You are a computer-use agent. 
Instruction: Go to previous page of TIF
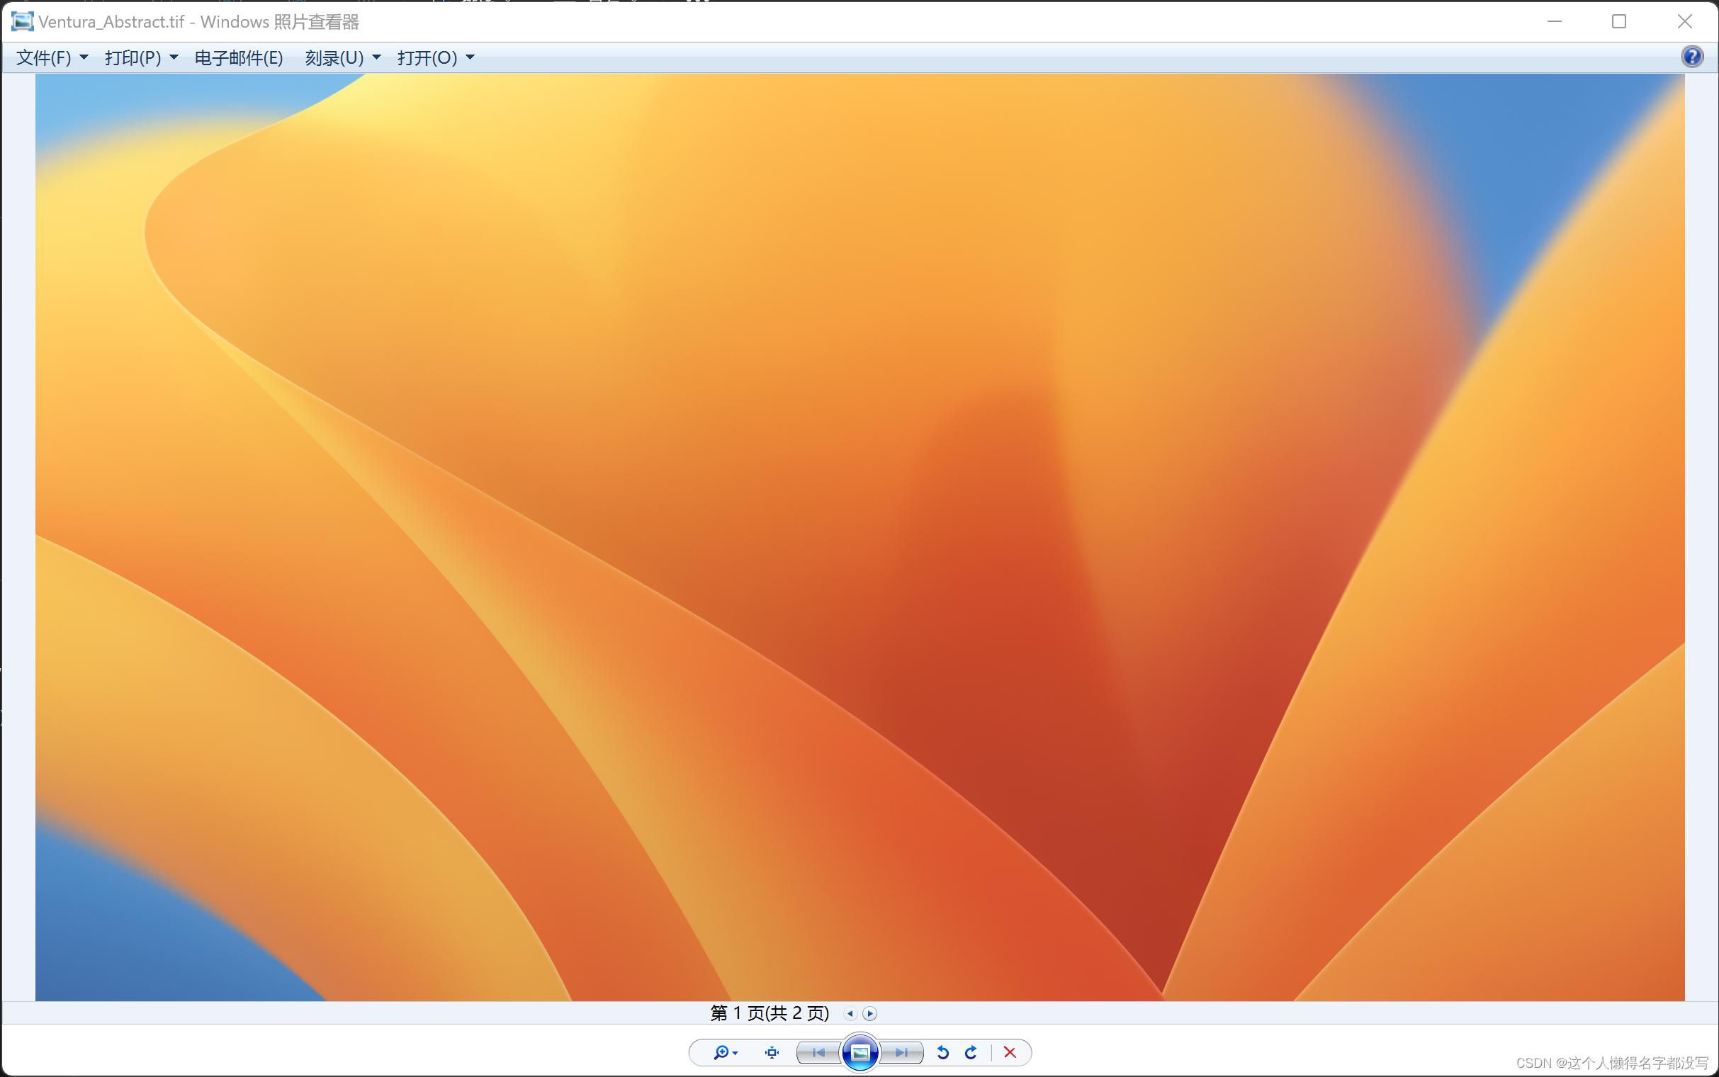point(850,1014)
